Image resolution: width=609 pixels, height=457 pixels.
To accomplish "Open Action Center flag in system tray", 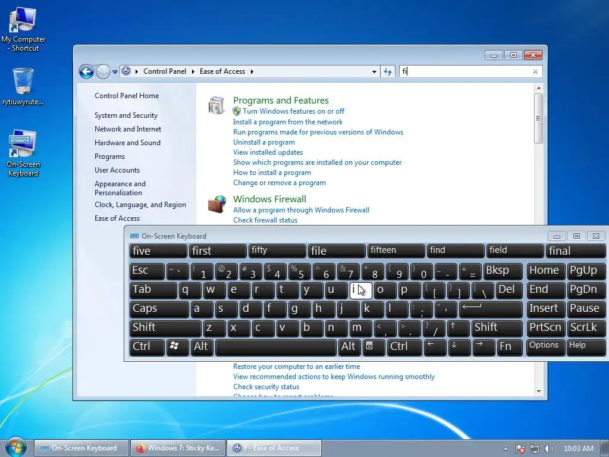I will 520,449.
